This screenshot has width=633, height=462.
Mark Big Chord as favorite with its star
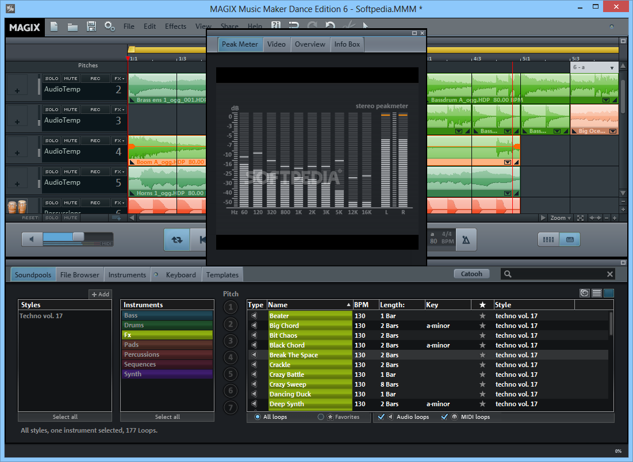coord(482,326)
